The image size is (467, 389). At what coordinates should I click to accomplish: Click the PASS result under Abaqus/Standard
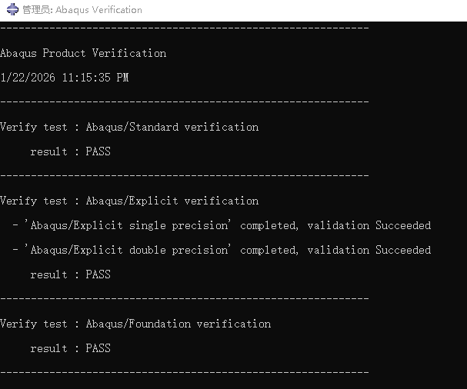pyautogui.click(x=98, y=151)
